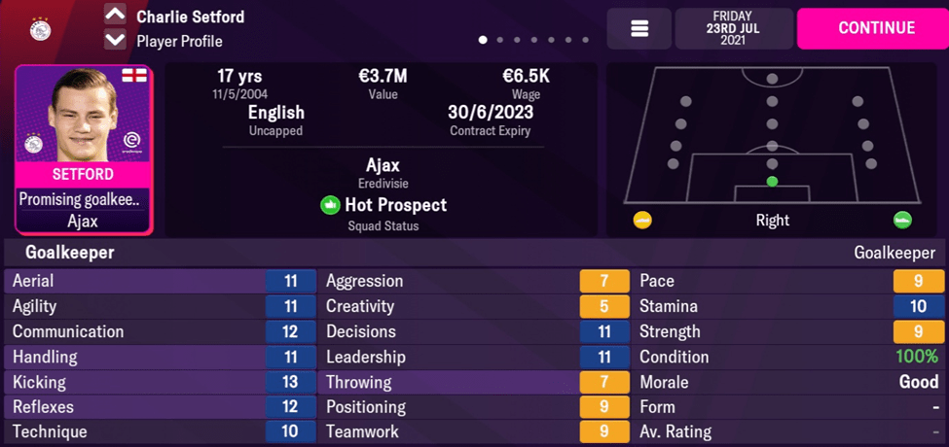This screenshot has width=949, height=447.
Task: Click the Player Profile title
Action: (179, 42)
